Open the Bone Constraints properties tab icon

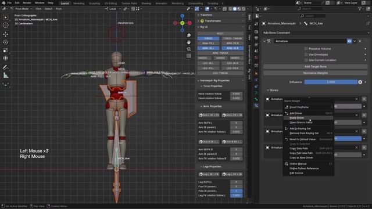[256, 105]
